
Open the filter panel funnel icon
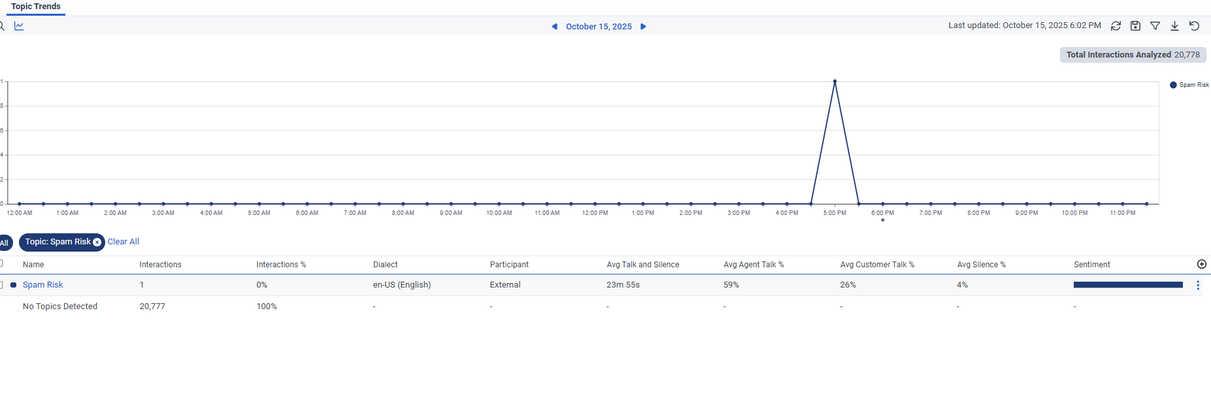coord(1155,26)
